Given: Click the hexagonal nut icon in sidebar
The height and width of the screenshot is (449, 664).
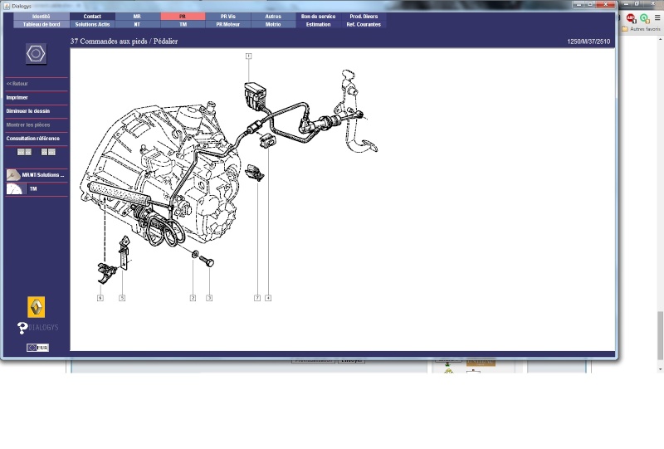Looking at the screenshot, I should pos(36,54).
